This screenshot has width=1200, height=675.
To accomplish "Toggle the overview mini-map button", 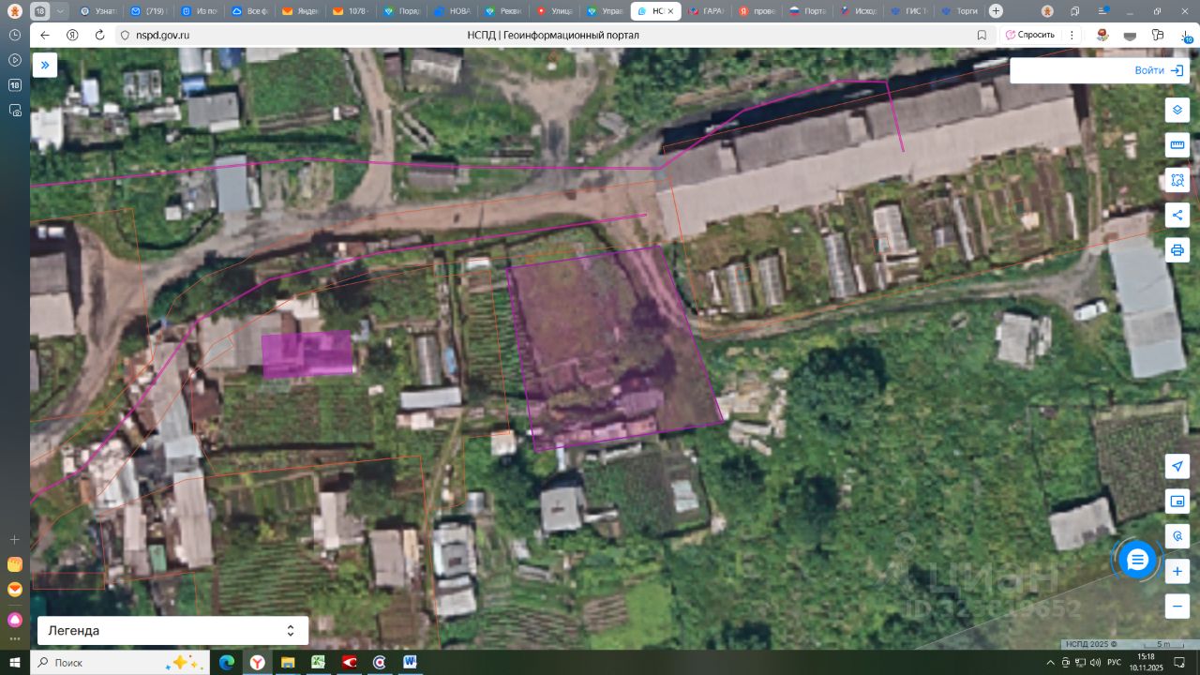I will pos(1177,502).
